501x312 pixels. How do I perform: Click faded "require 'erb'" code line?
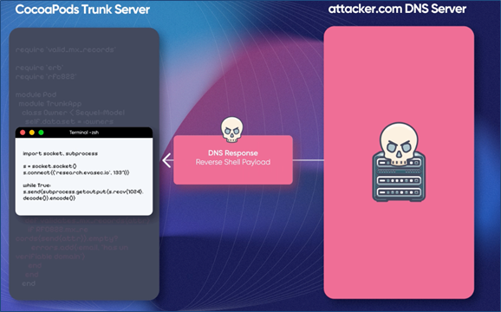pyautogui.click(x=39, y=68)
